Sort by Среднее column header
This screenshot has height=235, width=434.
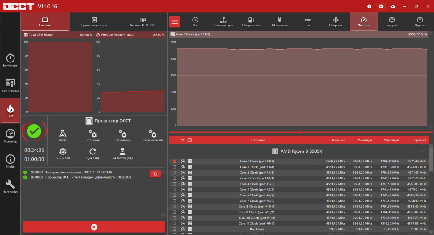[420, 140]
